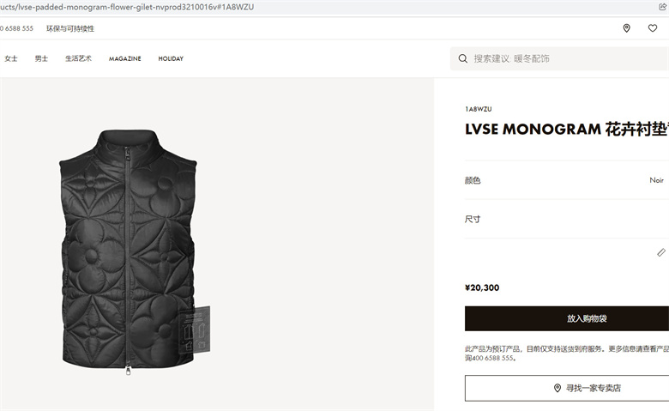Open the 男士 menu
Viewport: 669px width, 411px height.
(41, 58)
